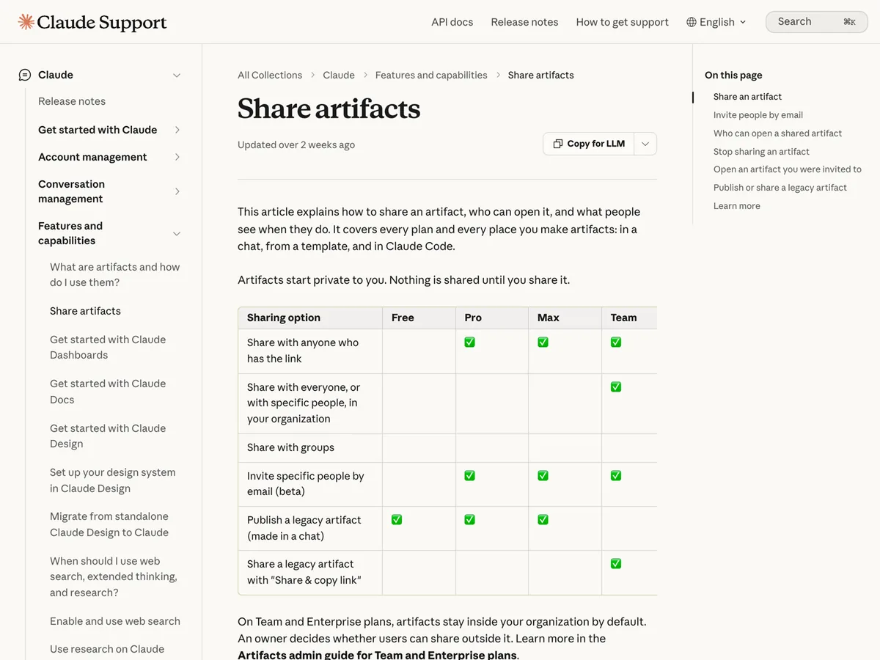Open API docs in the top navigation
Screen dimensions: 880x660
click(x=452, y=22)
